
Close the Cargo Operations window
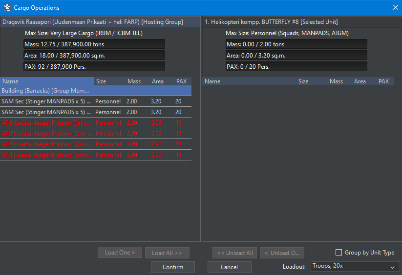pyautogui.click(x=395, y=7)
